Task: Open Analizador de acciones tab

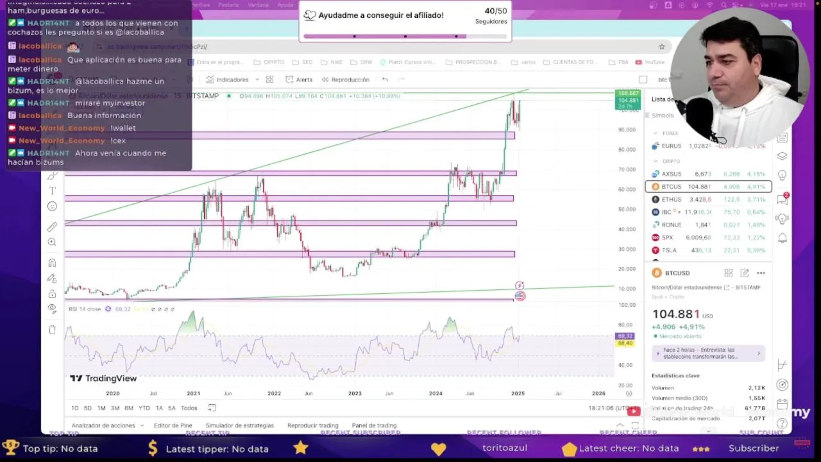Action: coord(103,425)
